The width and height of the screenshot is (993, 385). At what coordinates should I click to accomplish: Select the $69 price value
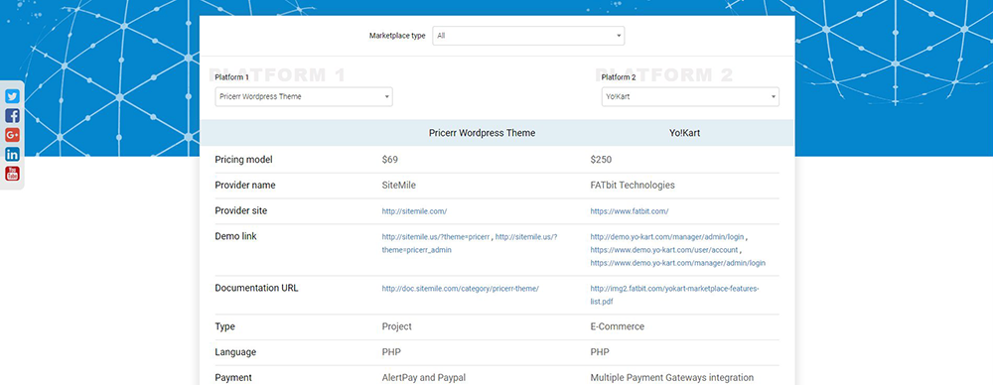(390, 160)
